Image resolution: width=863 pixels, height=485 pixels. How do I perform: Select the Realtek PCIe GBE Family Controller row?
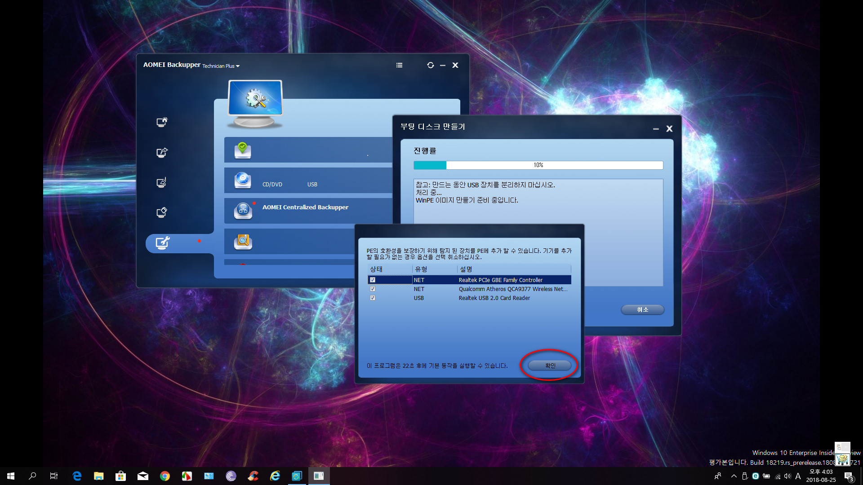coord(469,280)
